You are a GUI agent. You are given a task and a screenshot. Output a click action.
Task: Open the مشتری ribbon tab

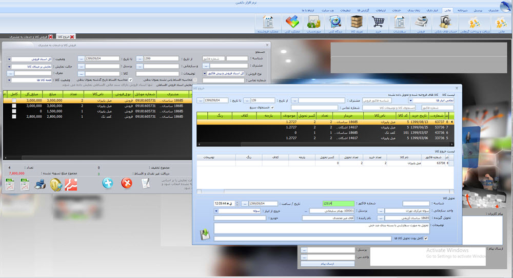point(494,10)
